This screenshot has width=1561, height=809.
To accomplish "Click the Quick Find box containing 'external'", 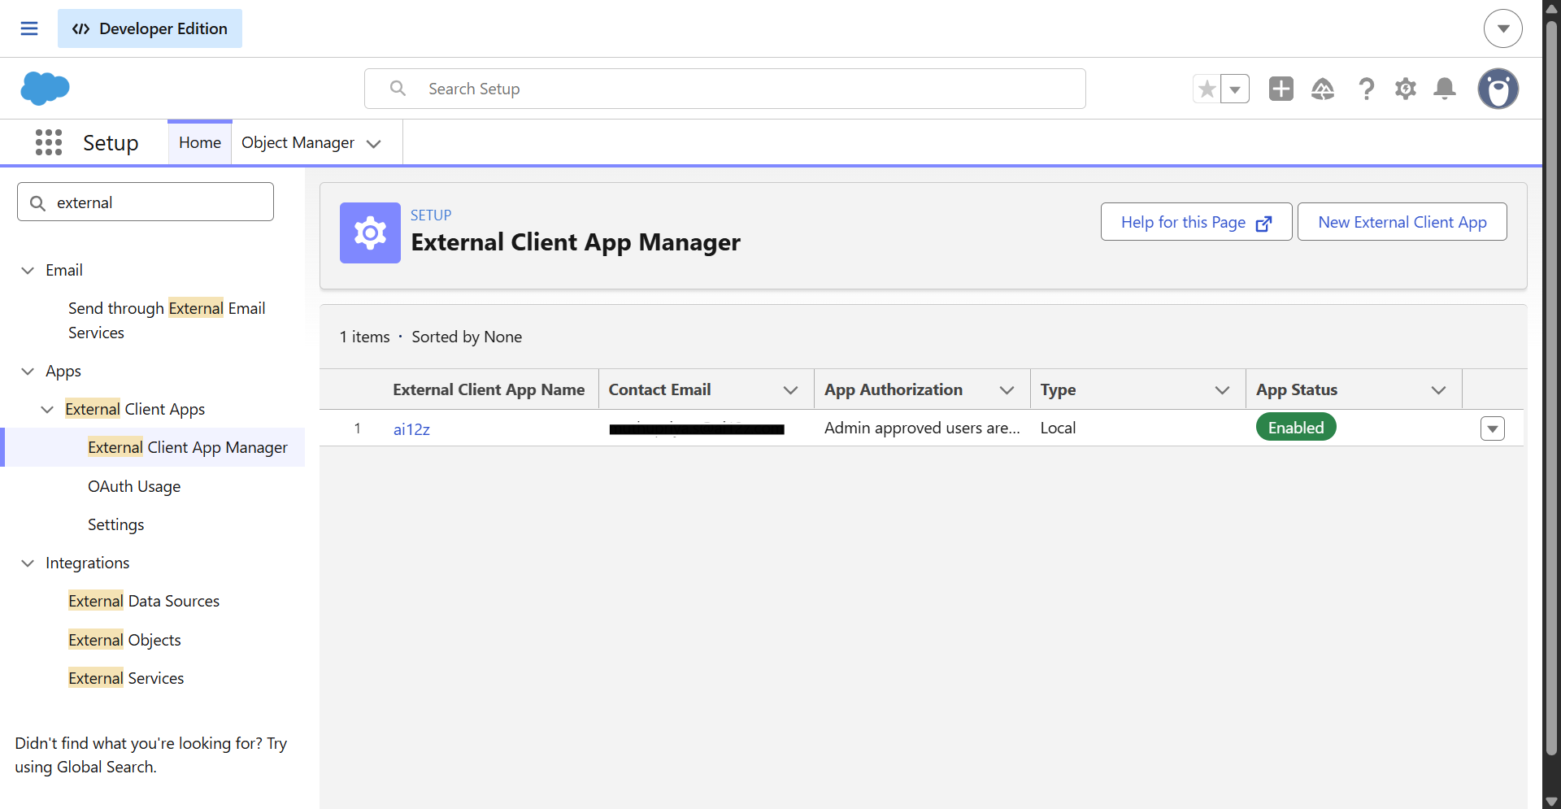I will (x=146, y=202).
